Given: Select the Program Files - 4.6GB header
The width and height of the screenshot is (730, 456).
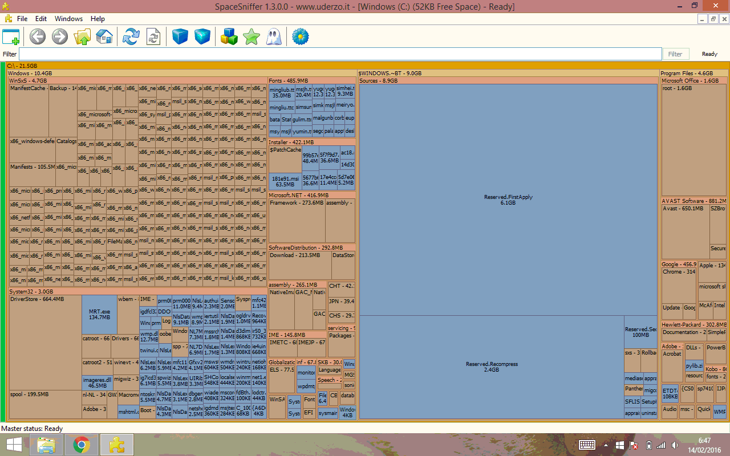Looking at the screenshot, I should [693, 74].
